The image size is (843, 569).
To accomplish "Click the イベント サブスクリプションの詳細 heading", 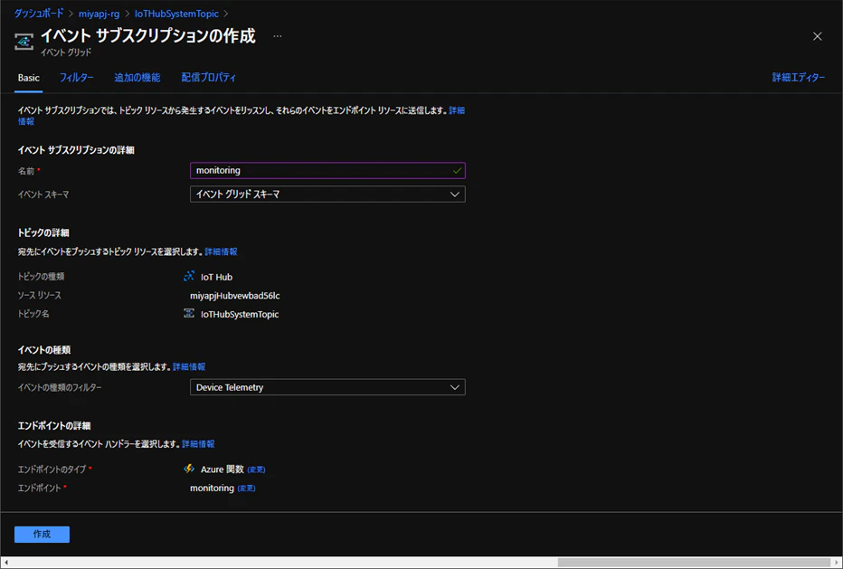I will 76,150.
